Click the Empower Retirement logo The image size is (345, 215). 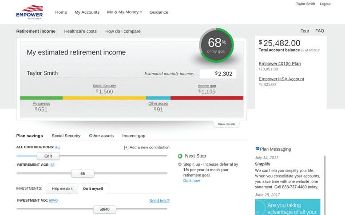(x=29, y=12)
